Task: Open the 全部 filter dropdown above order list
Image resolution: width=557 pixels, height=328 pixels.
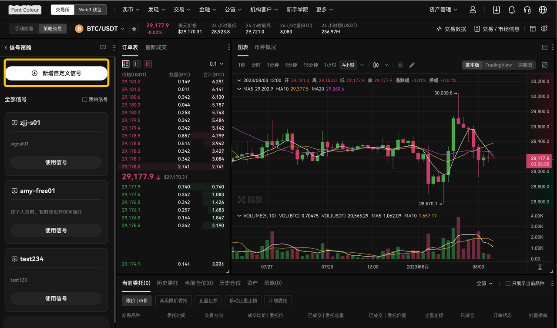Action: (484, 283)
